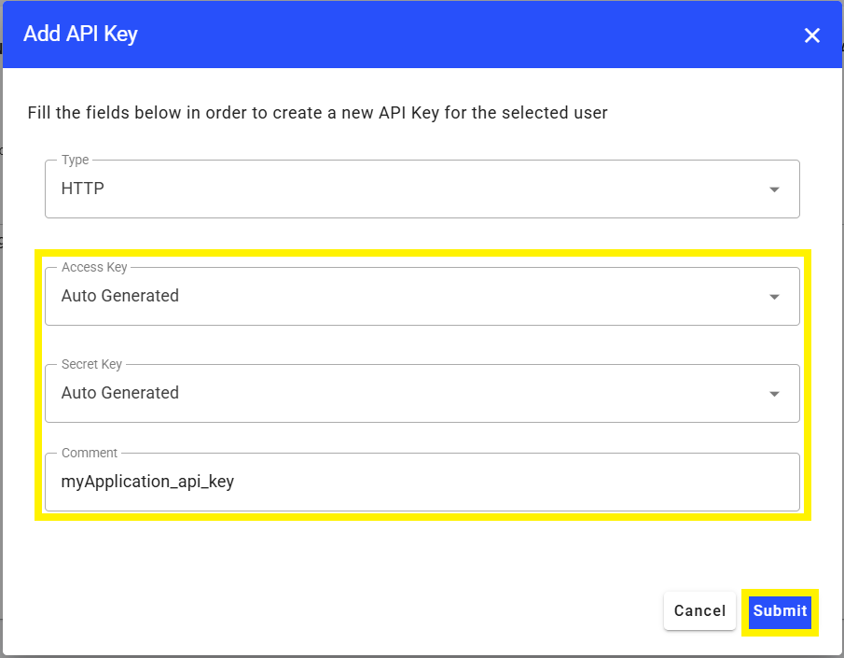844x658 pixels.
Task: Click the "Add API Key" dialog title
Action: [80, 35]
